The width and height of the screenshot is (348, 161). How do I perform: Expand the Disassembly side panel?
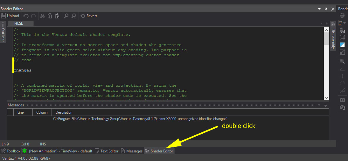[333, 38]
